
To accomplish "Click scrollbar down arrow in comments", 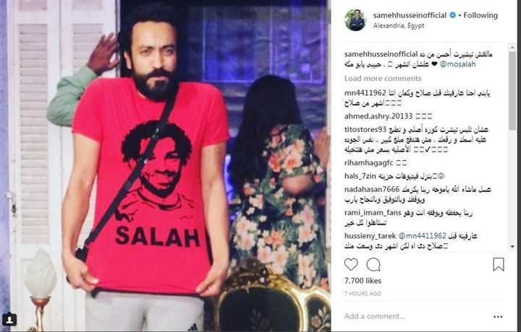I will [x=512, y=247].
